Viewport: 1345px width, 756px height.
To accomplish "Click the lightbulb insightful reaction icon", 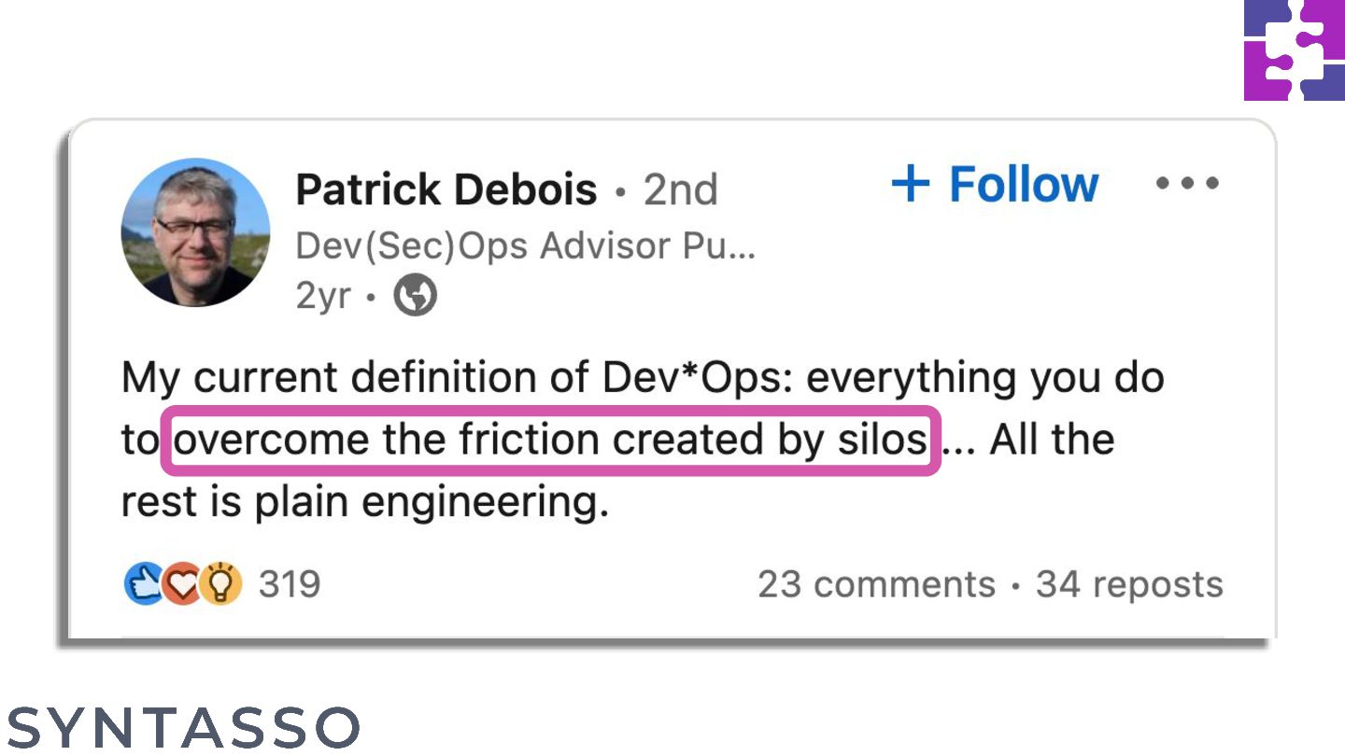I will (x=221, y=584).
